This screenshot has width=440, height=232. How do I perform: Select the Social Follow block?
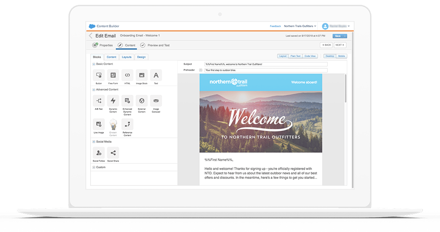pos(99,153)
